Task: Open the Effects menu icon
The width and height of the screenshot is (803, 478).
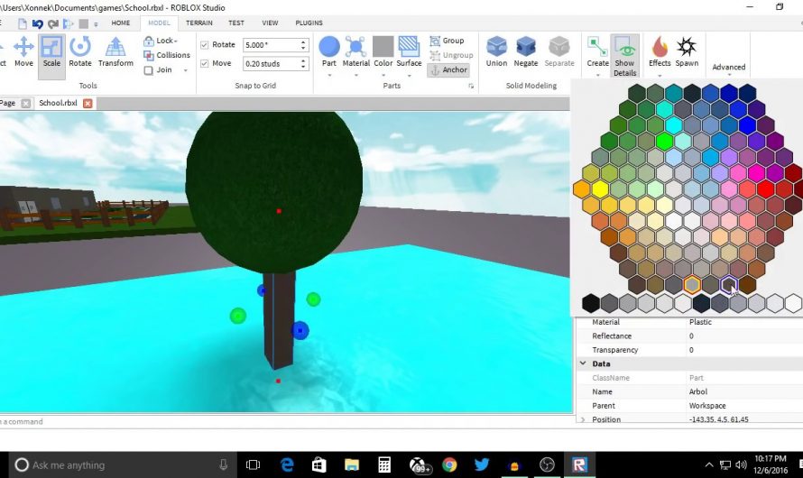Action: click(x=660, y=52)
